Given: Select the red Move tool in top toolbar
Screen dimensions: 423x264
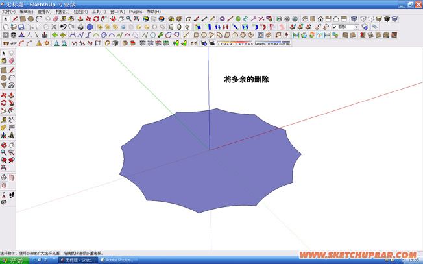Looking at the screenshot, I should click(x=88, y=19).
